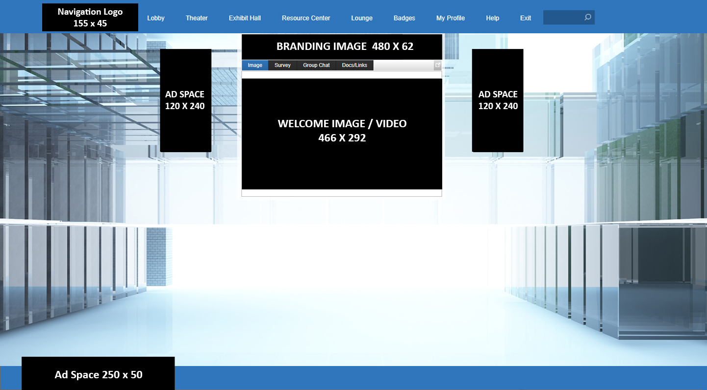Click the Ad Space 250 x 50 banner
This screenshot has height=390, width=707.
coord(98,373)
